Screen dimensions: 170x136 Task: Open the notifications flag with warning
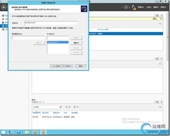click(134, 8)
